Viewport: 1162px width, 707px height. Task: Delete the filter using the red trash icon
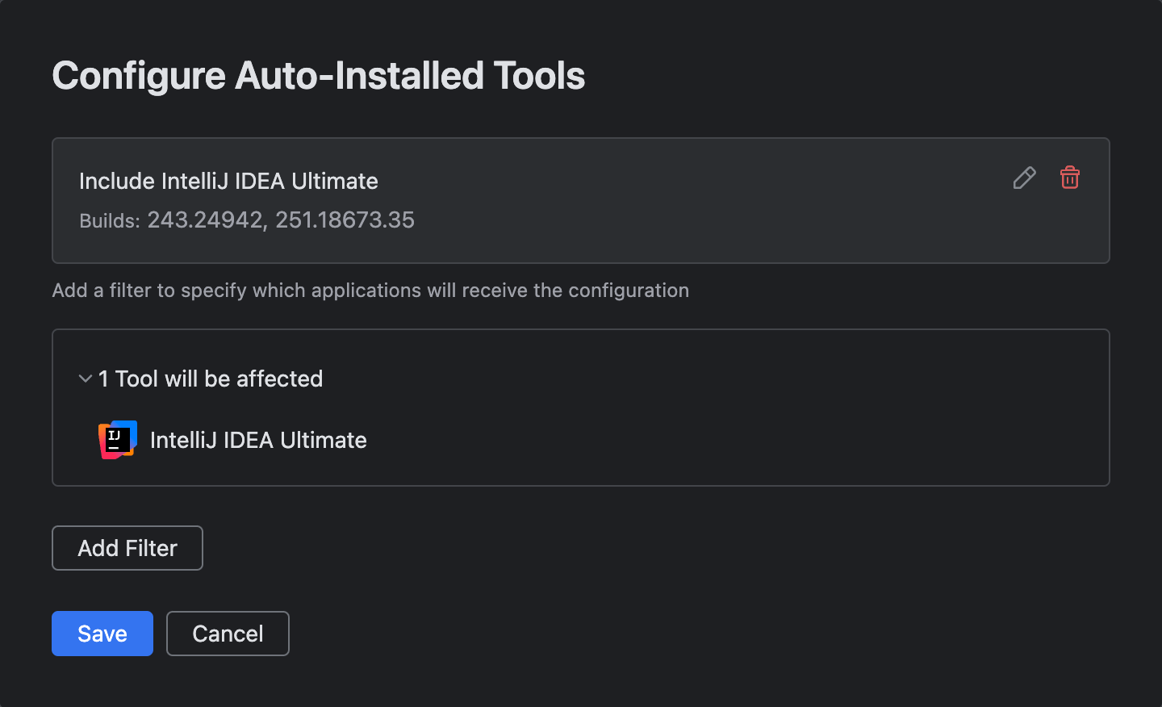click(1070, 178)
